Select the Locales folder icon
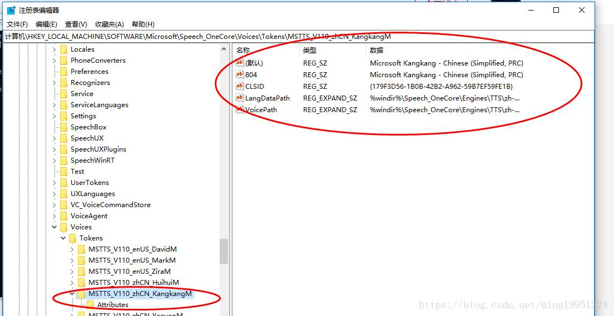The width and height of the screenshot is (614, 316). tap(63, 49)
